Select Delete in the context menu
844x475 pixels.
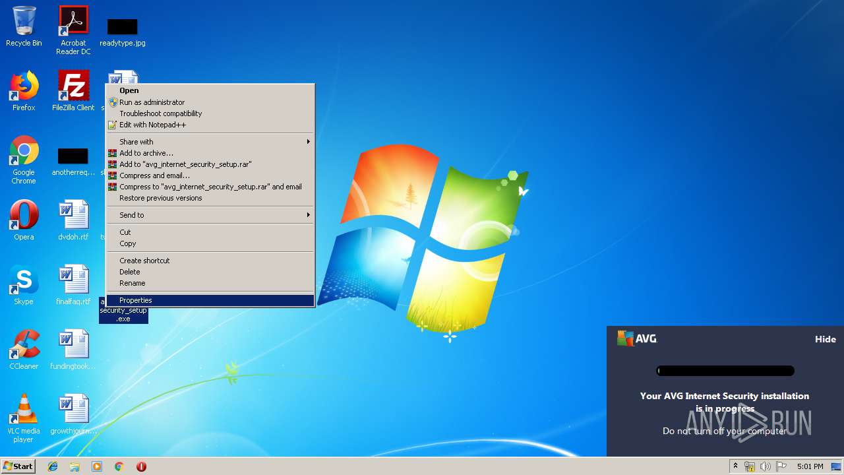(210, 272)
